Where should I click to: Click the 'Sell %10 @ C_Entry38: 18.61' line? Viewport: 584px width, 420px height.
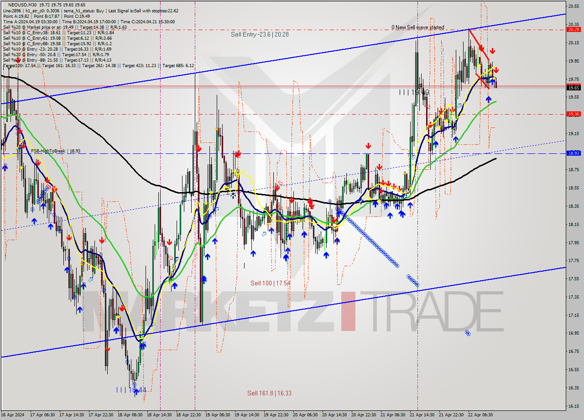(58, 32)
